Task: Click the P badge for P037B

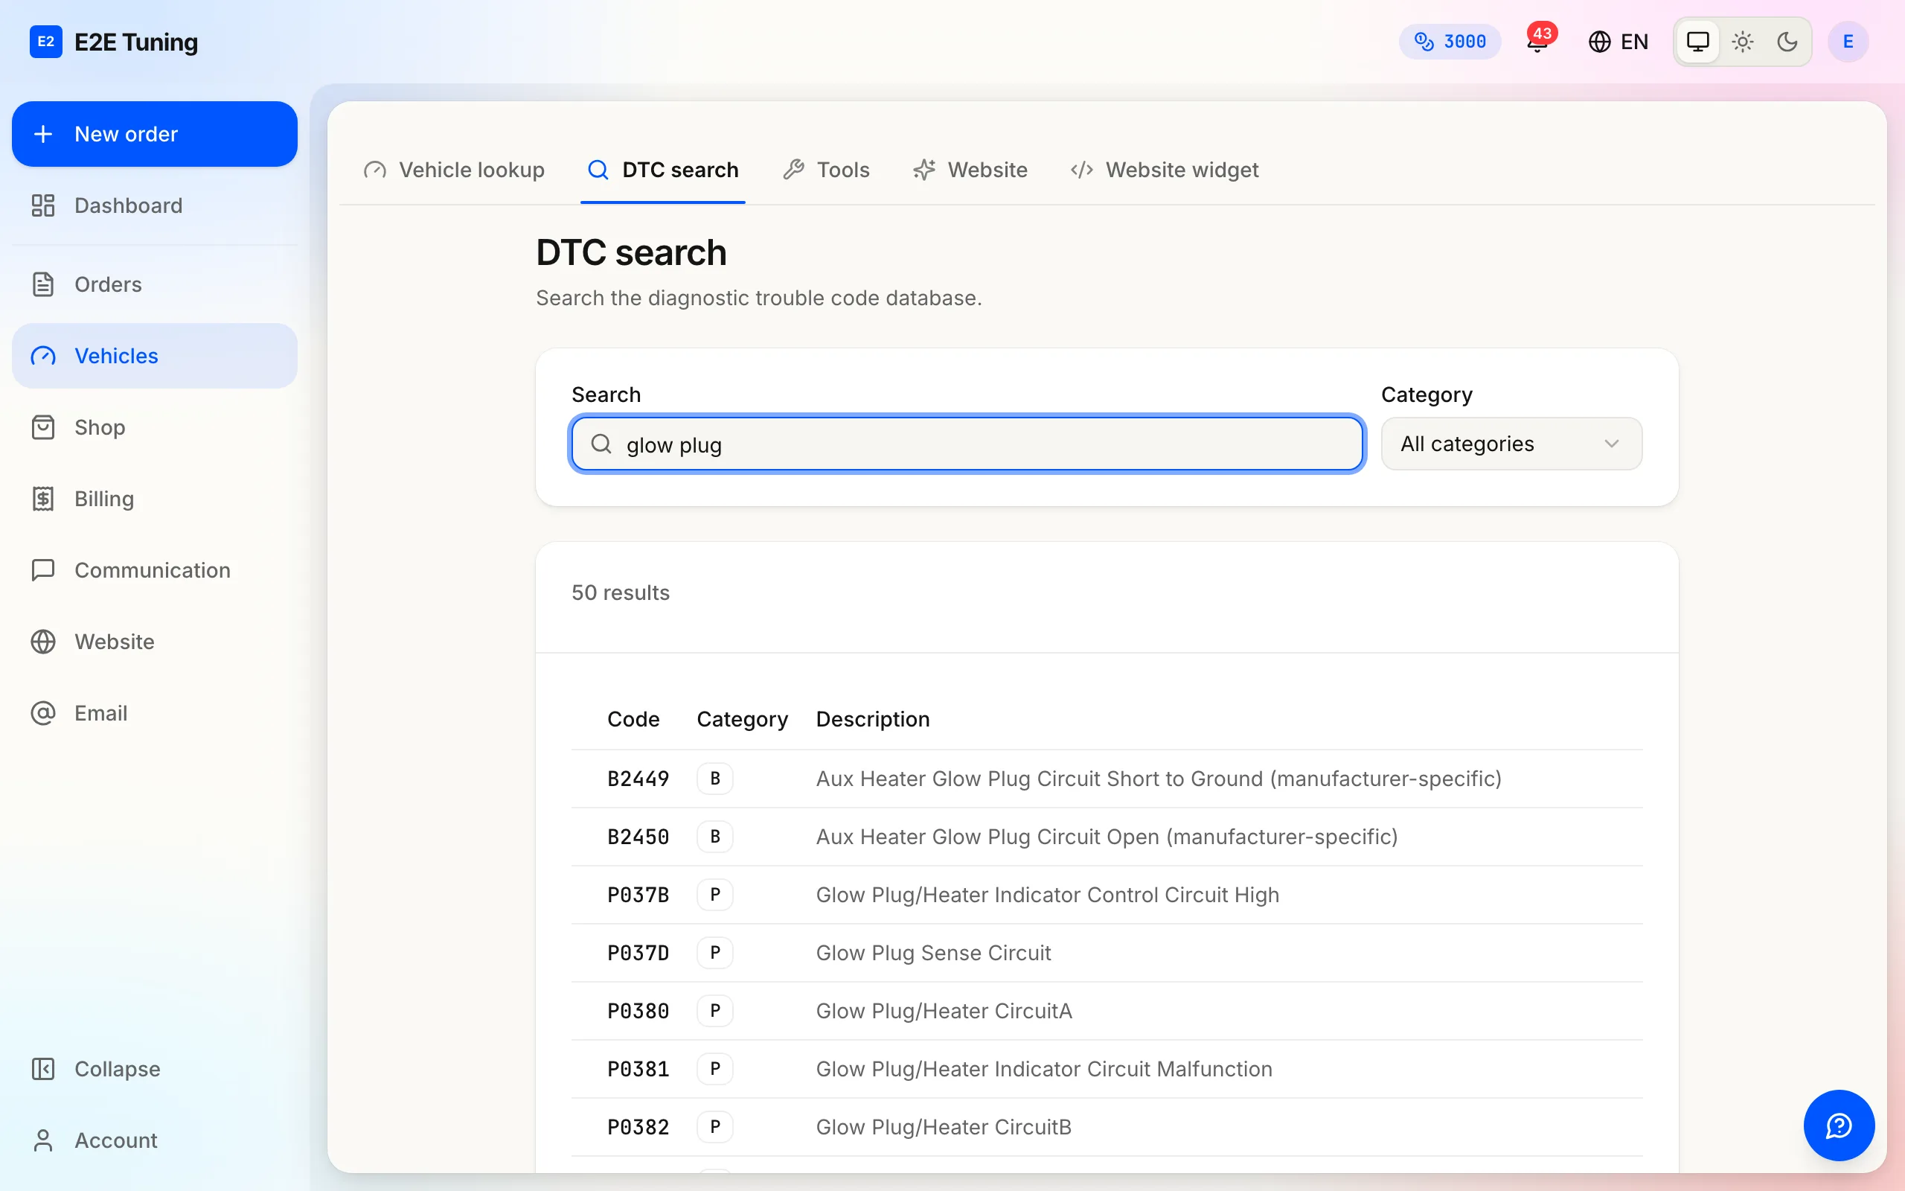Action: point(715,895)
